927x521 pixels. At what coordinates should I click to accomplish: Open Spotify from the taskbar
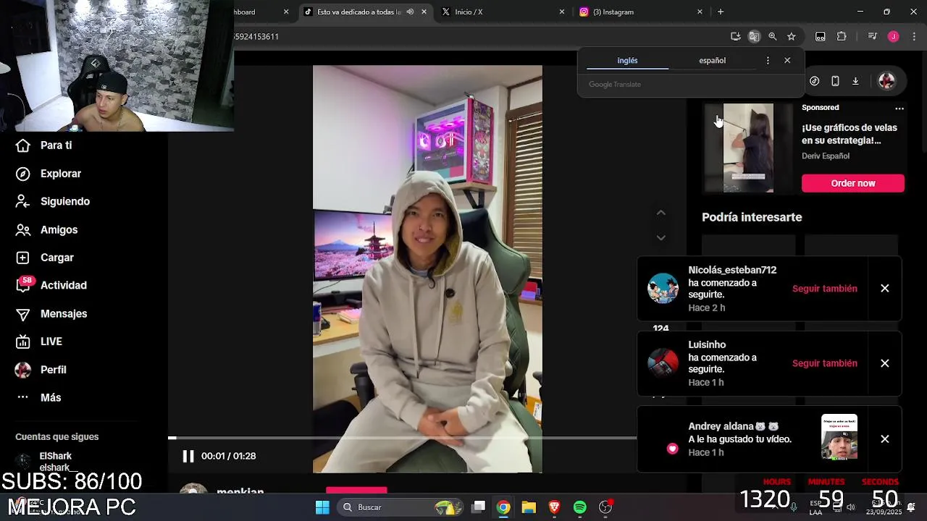coord(579,507)
